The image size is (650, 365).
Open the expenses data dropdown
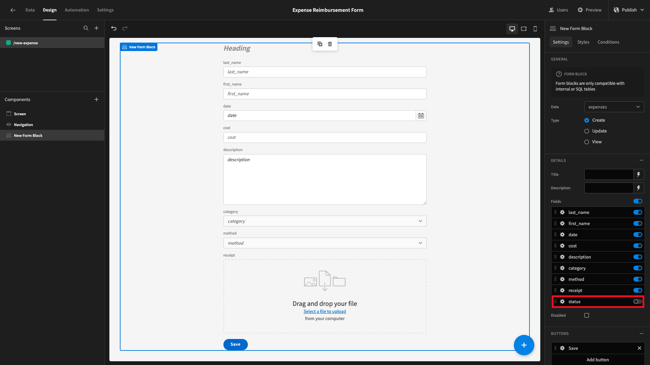(614, 107)
